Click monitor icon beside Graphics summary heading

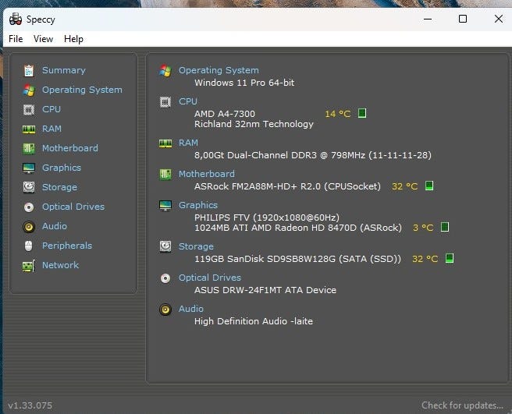[165, 206]
